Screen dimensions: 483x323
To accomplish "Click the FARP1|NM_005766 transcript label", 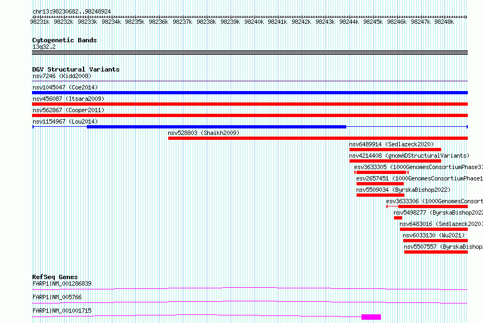I will click(57, 297).
